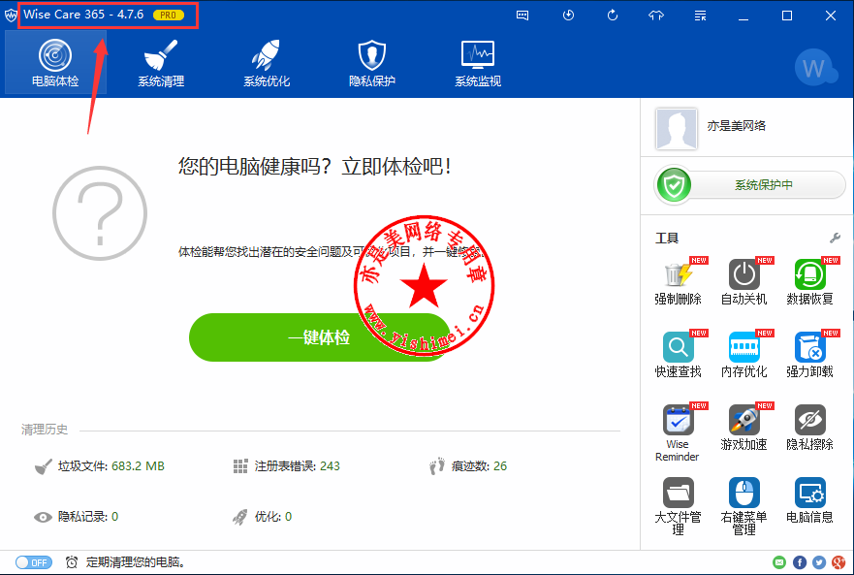Toggle the OFF scheduled cleaning switch

(x=34, y=562)
